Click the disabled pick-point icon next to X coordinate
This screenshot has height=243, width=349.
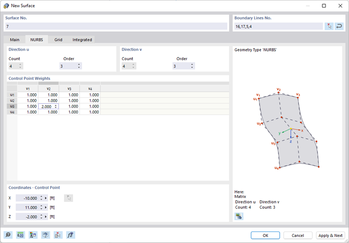[x=68, y=198]
